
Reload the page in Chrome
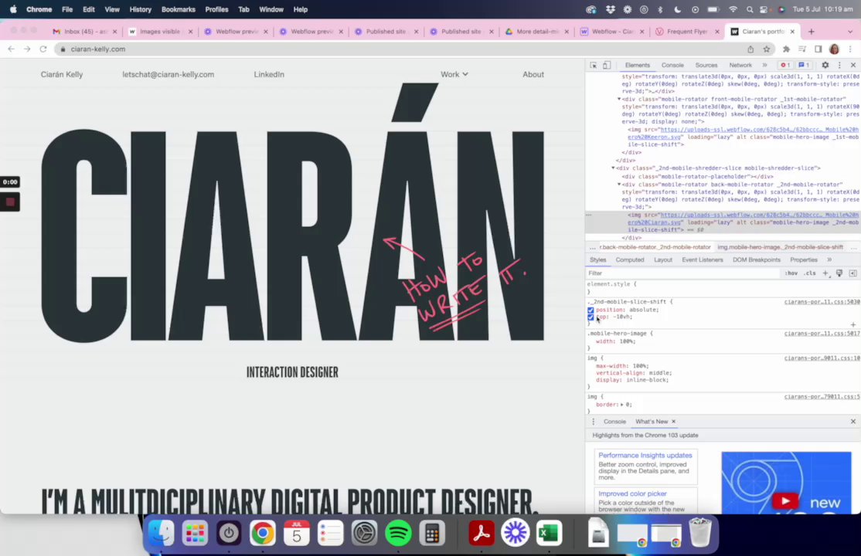[43, 49]
